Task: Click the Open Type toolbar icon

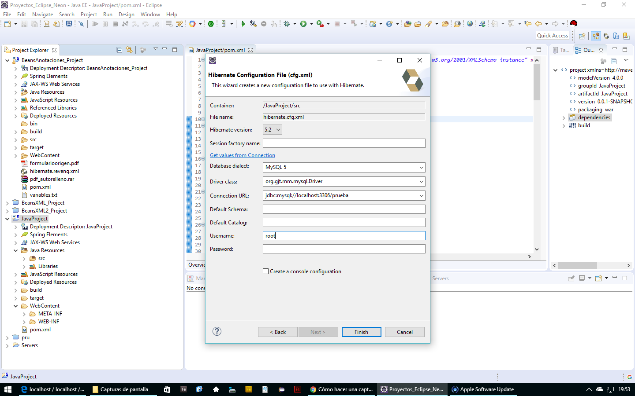Action: click(x=407, y=24)
